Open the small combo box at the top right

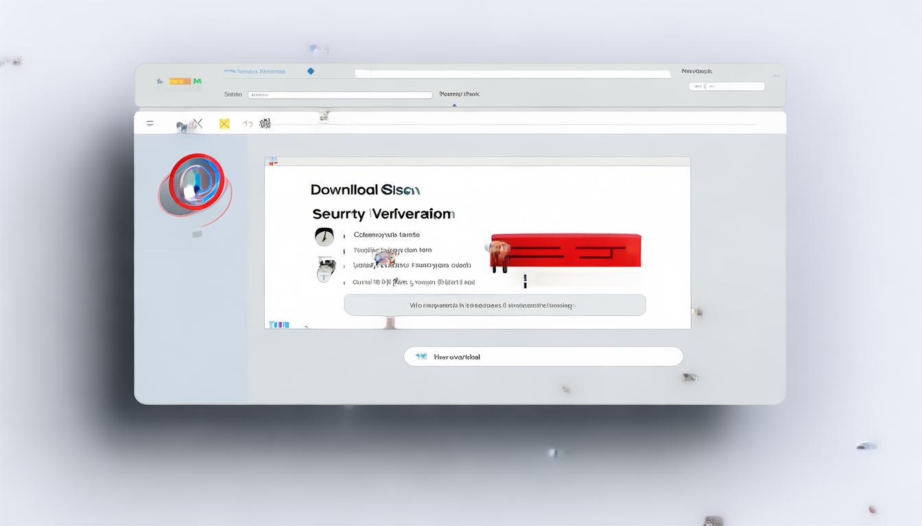click(726, 86)
